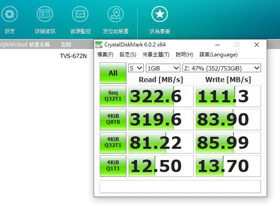Open the 語言(Language) menu
Viewport: 280px width, 206px height.
point(218,55)
